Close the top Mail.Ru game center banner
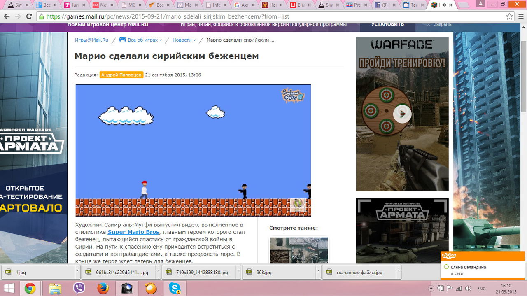The image size is (527, 296). point(439,24)
